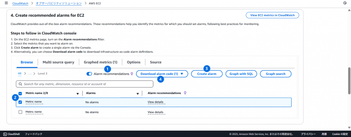
Task: Check the second Metric name row checkbox
Action: pos(20,112)
